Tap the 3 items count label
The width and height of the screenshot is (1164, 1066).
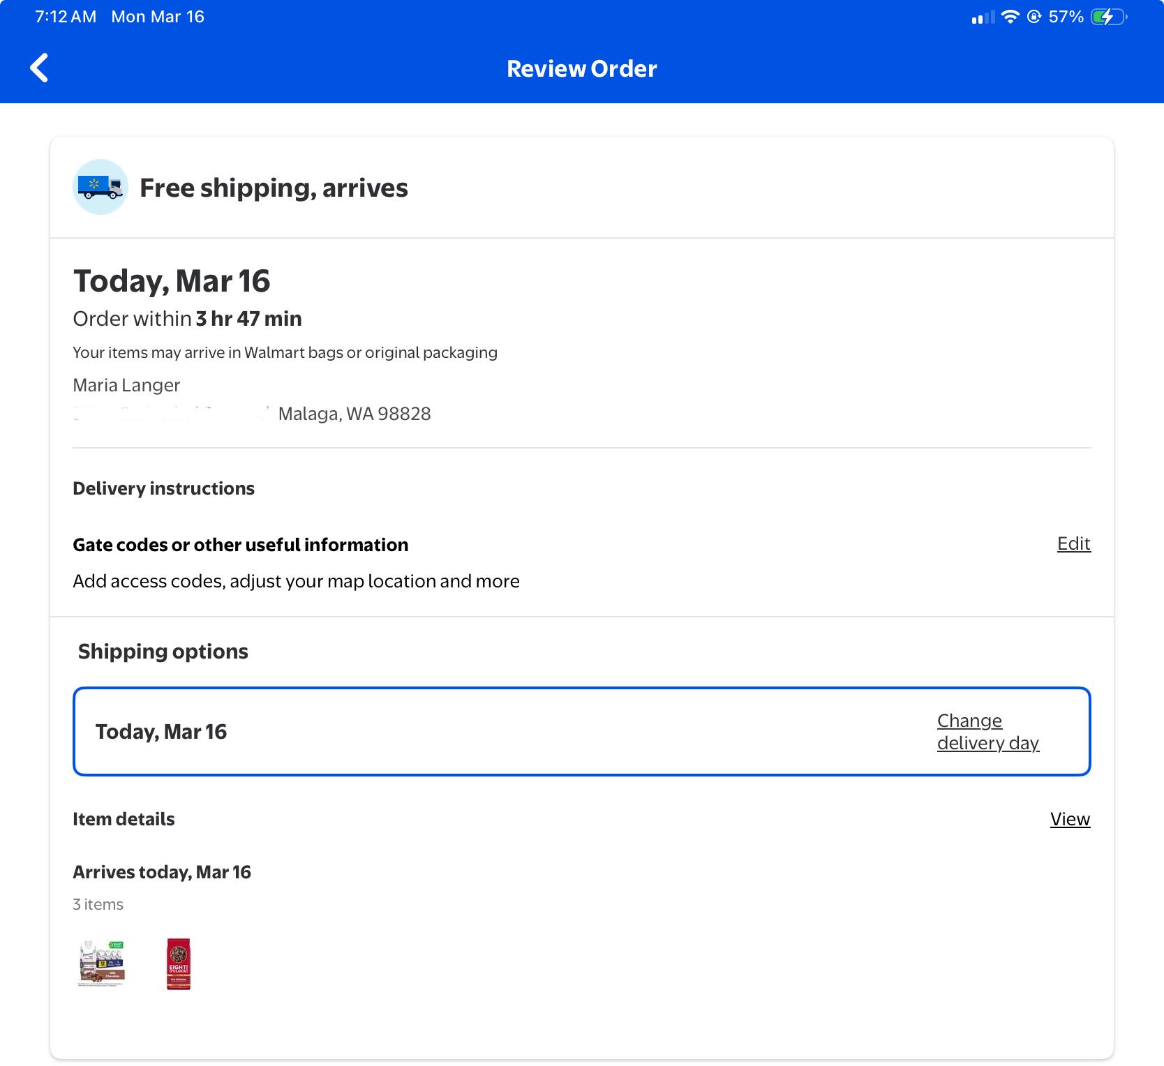pyautogui.click(x=98, y=904)
